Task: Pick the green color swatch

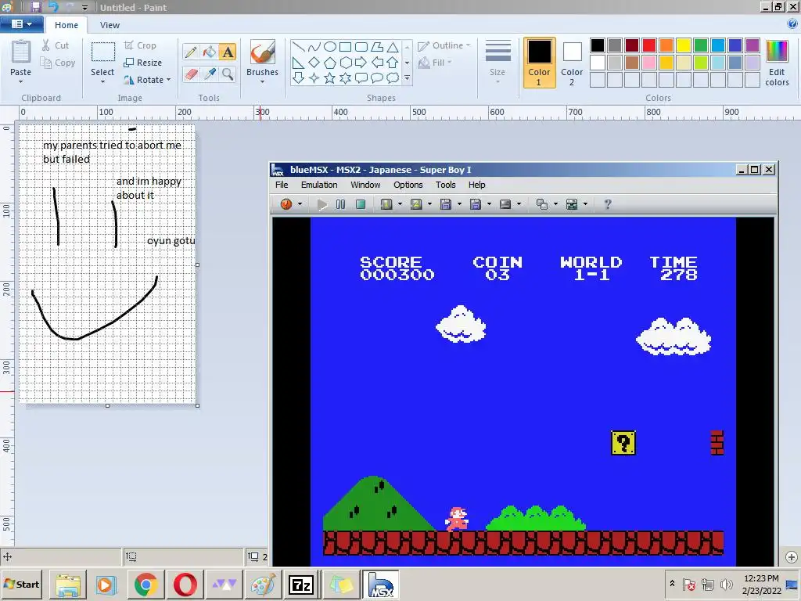Action: point(700,45)
